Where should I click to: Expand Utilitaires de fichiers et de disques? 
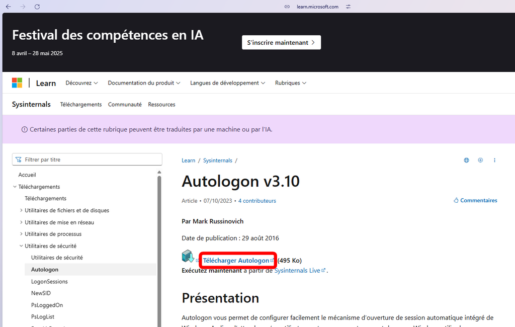[x=21, y=210]
